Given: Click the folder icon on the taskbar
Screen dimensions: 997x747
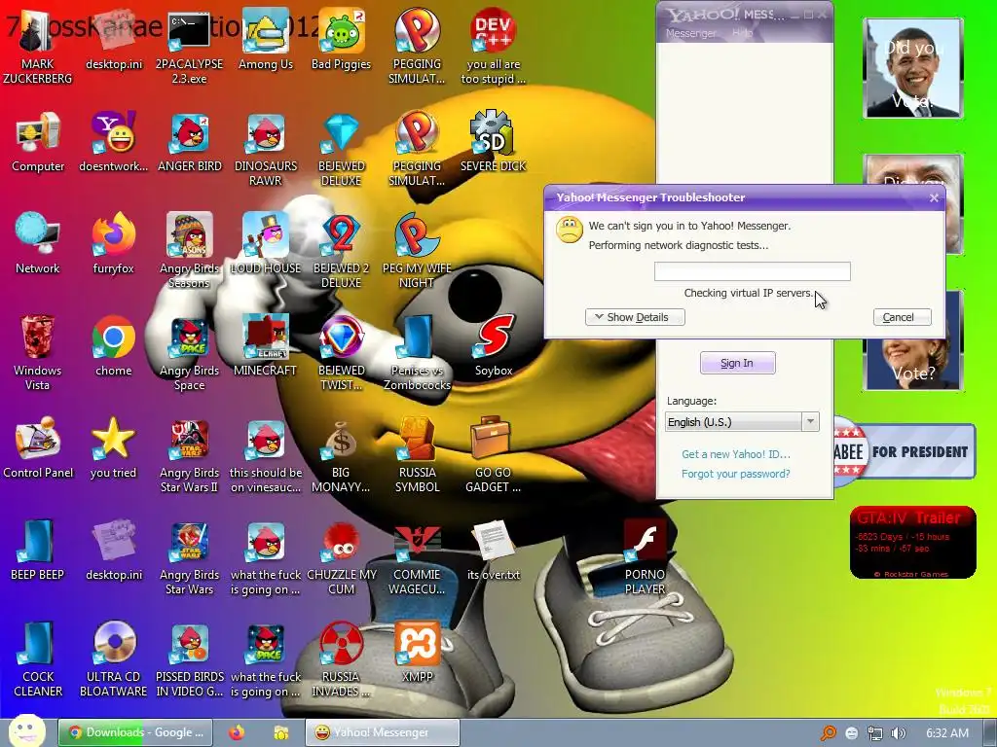Looking at the screenshot, I should point(280,732).
